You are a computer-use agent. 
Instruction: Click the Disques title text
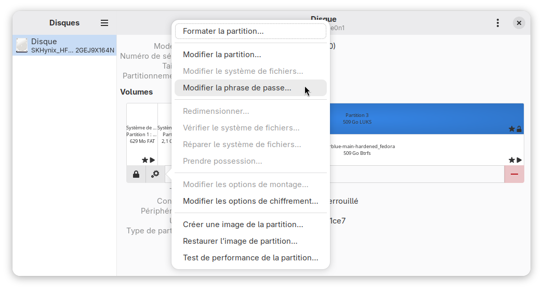pyautogui.click(x=64, y=23)
